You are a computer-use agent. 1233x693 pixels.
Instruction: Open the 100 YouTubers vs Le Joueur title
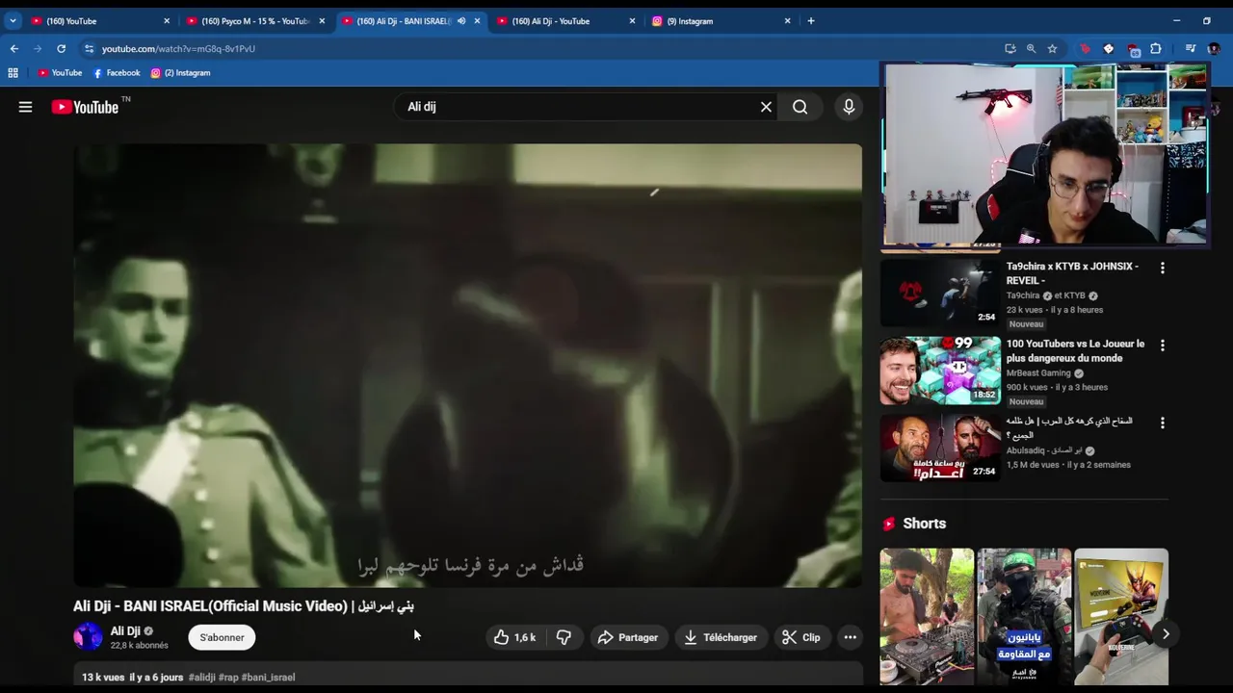tap(1075, 350)
